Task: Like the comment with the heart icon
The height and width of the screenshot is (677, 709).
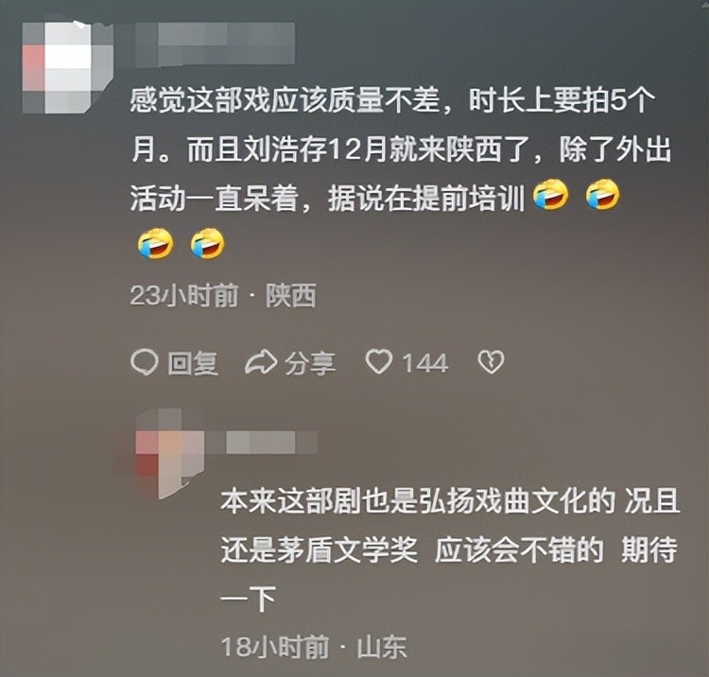Action: pos(378,363)
